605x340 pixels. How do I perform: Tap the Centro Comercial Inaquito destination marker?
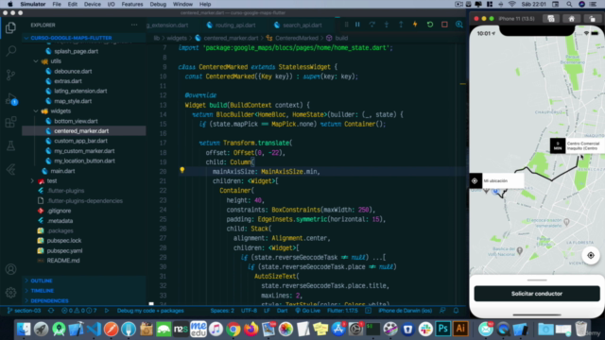[578, 145]
